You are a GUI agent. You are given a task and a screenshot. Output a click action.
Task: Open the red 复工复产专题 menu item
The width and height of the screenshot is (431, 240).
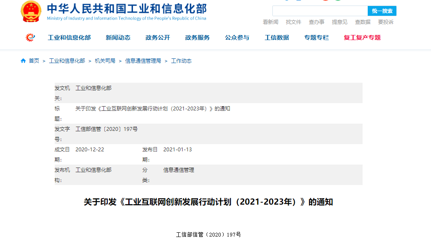(x=362, y=38)
